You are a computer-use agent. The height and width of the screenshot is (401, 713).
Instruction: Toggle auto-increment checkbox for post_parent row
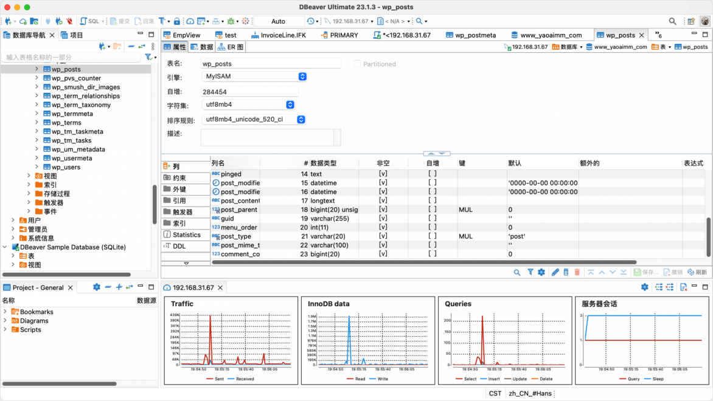[x=433, y=210]
